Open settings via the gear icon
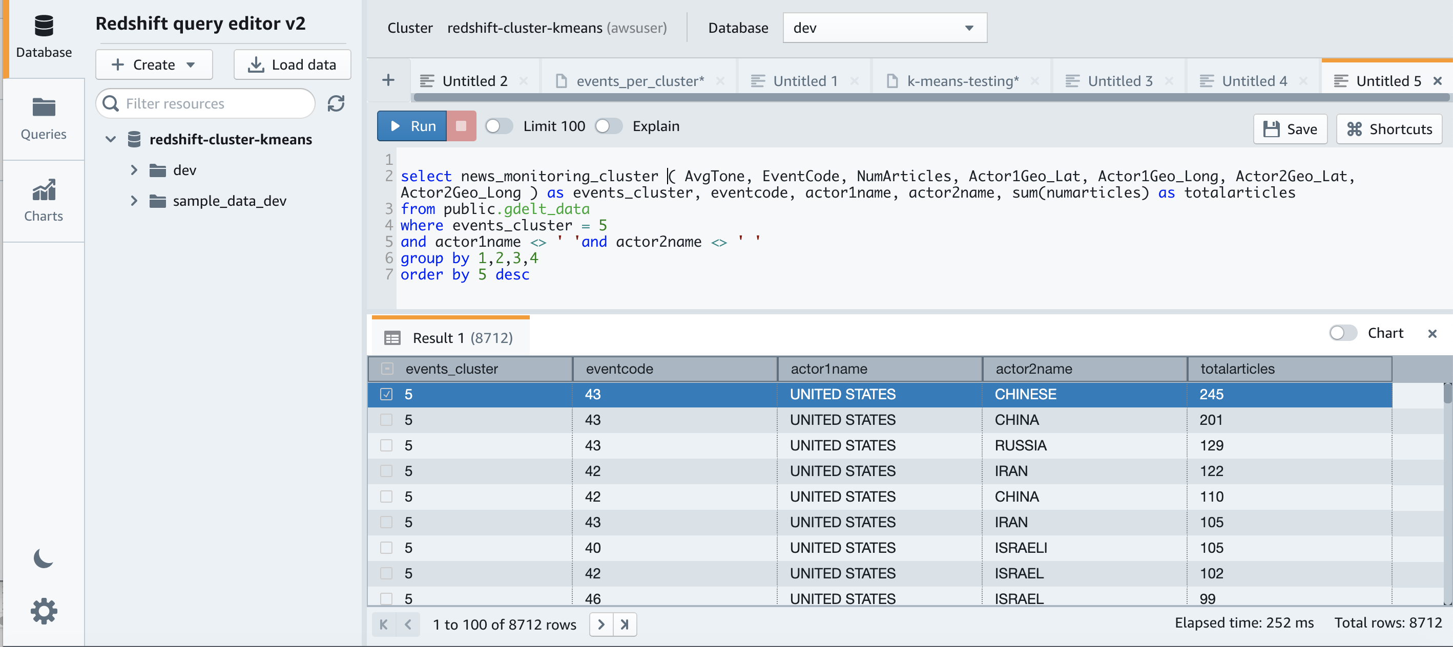The height and width of the screenshot is (647, 1453). 44,611
